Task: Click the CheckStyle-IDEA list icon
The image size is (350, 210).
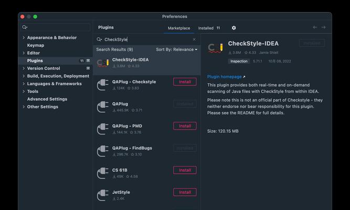Action: [103, 63]
